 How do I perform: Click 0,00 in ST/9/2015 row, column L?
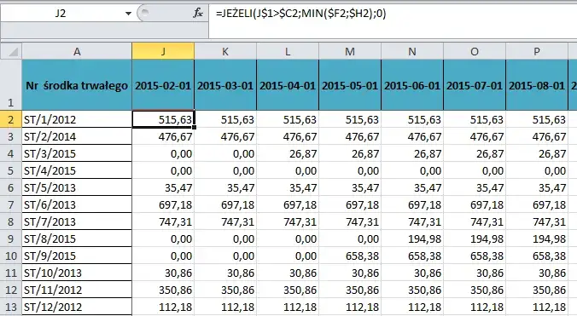point(288,256)
